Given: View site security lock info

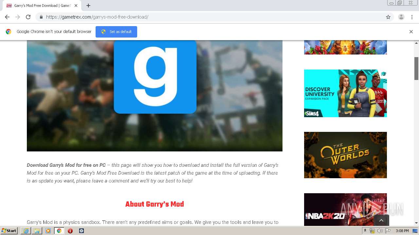Looking at the screenshot, I should (x=41, y=17).
